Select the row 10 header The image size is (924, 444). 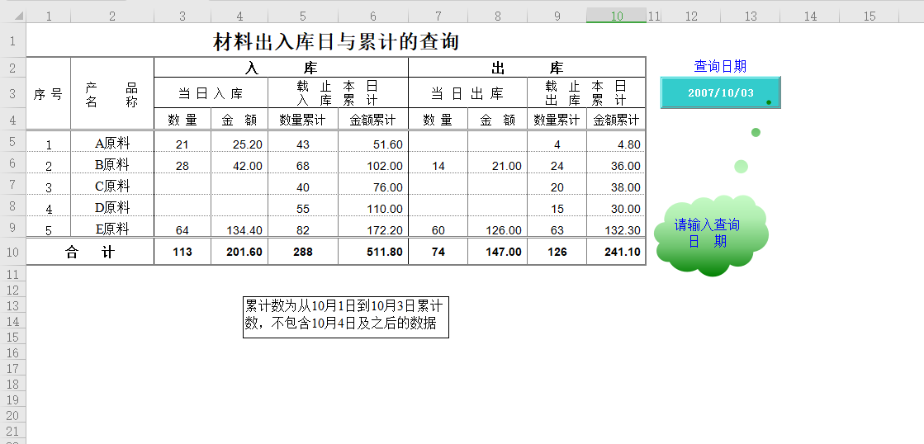tap(13, 252)
